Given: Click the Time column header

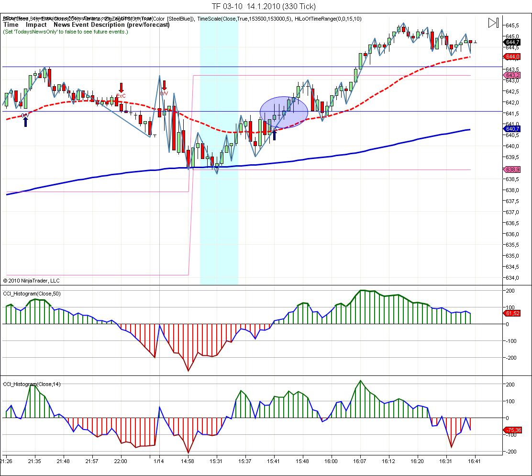Looking at the screenshot, I should 11,24.
